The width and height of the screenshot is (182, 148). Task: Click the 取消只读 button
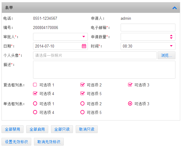(87, 129)
